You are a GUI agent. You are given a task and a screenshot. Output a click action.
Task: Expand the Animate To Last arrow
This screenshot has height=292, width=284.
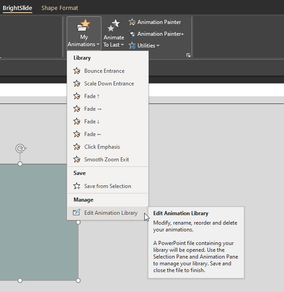pos(122,45)
